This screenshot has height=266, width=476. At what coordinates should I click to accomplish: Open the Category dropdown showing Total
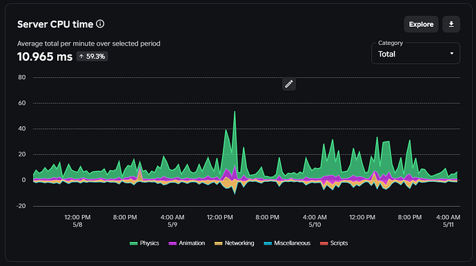415,54
